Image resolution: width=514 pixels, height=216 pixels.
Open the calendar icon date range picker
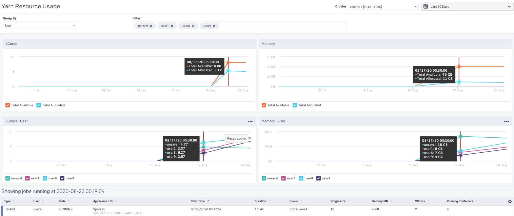426,6
